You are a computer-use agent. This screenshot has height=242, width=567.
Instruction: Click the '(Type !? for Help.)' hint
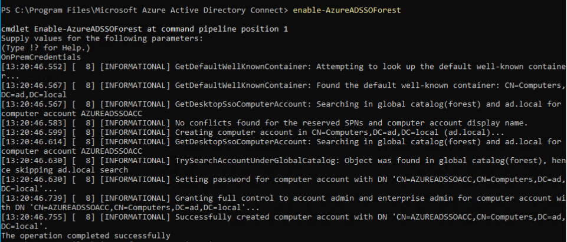click(x=42, y=48)
